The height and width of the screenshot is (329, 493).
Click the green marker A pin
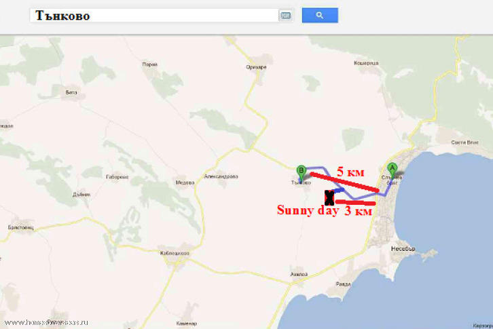(x=391, y=170)
